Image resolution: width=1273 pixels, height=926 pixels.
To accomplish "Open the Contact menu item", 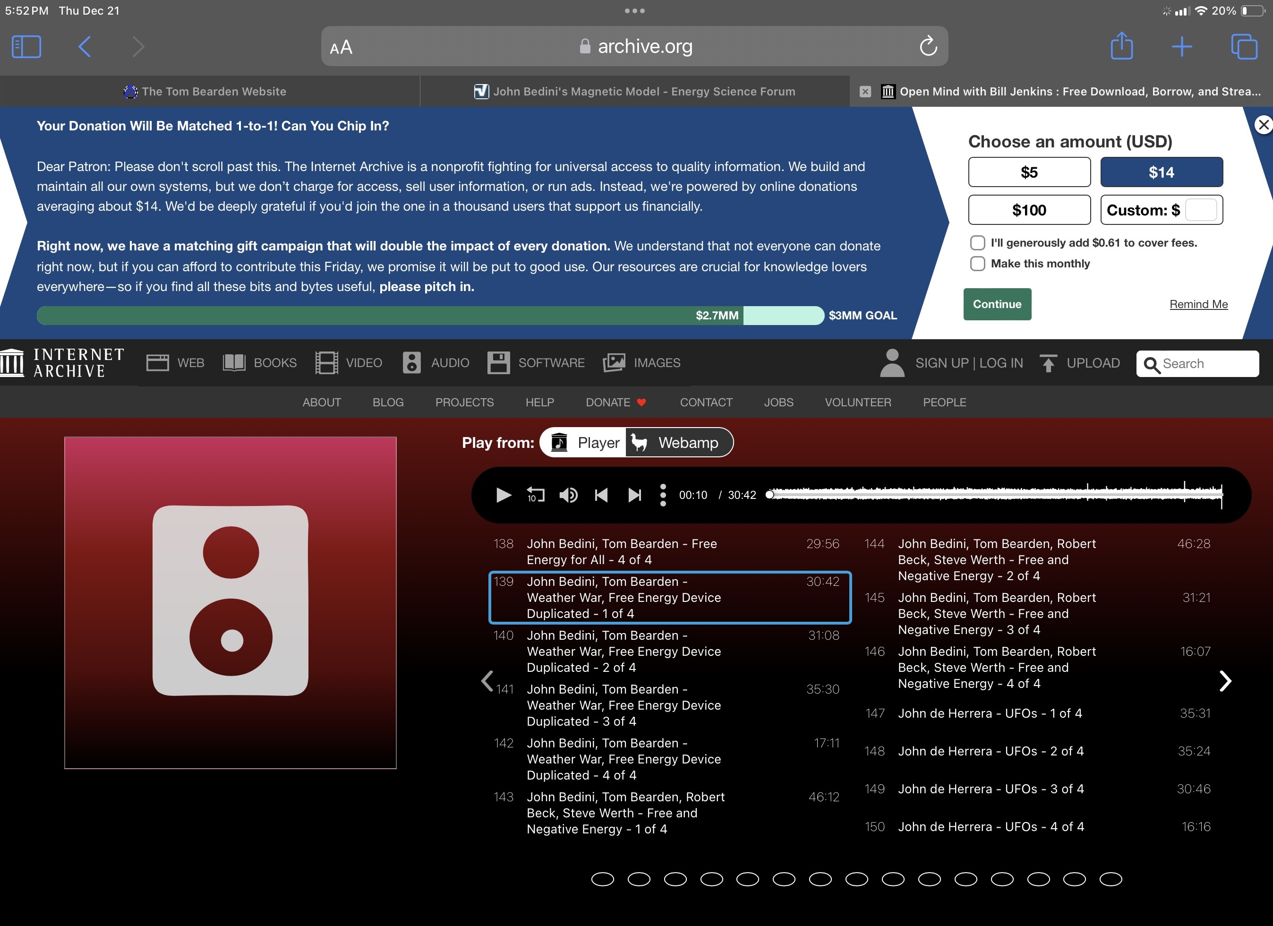I will 706,402.
